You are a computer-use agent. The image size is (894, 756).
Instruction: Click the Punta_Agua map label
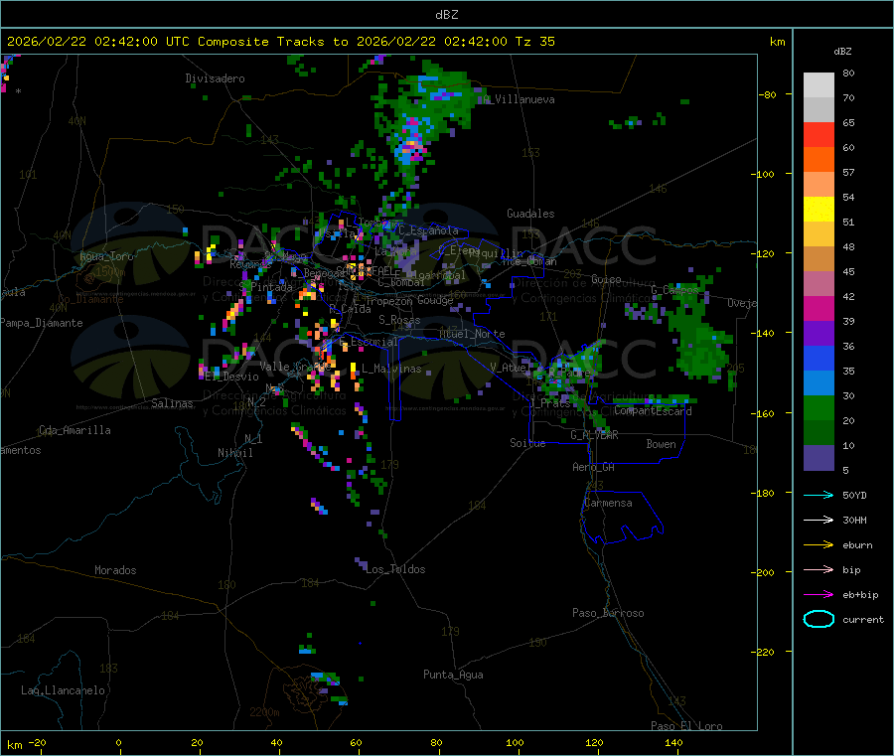(x=453, y=675)
